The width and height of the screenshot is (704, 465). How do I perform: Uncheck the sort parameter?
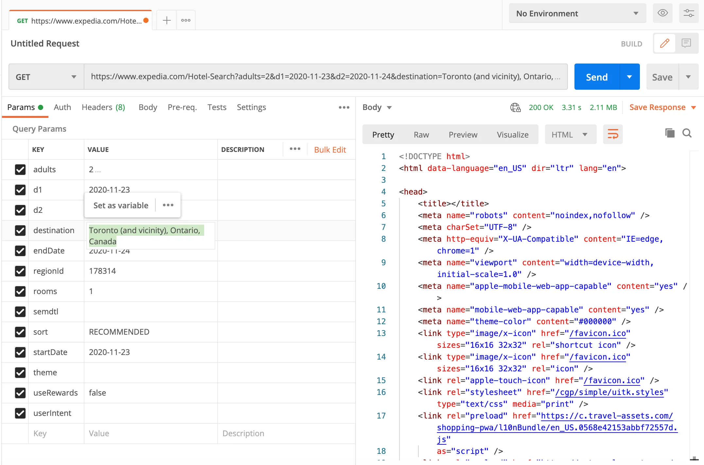point(20,332)
